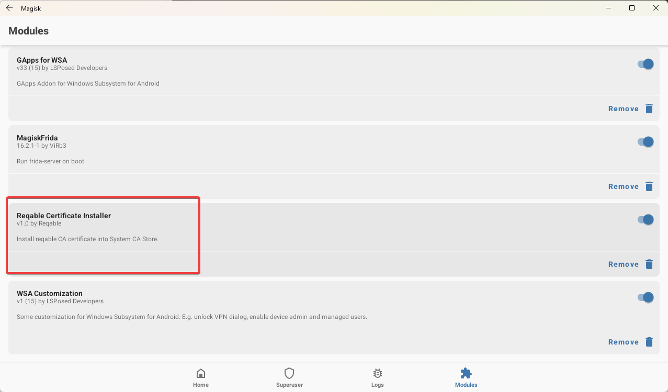Click the Superuser shield icon

pos(289,373)
